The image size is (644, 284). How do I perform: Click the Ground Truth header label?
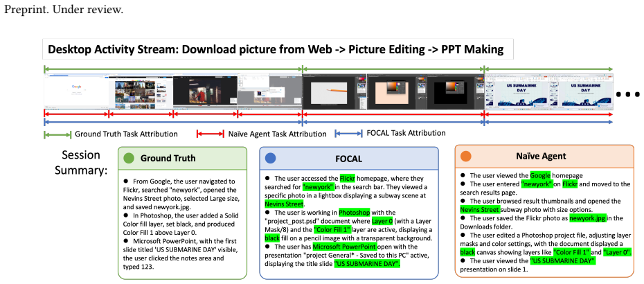pos(168,158)
